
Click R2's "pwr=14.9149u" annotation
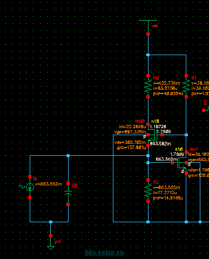point(168,198)
